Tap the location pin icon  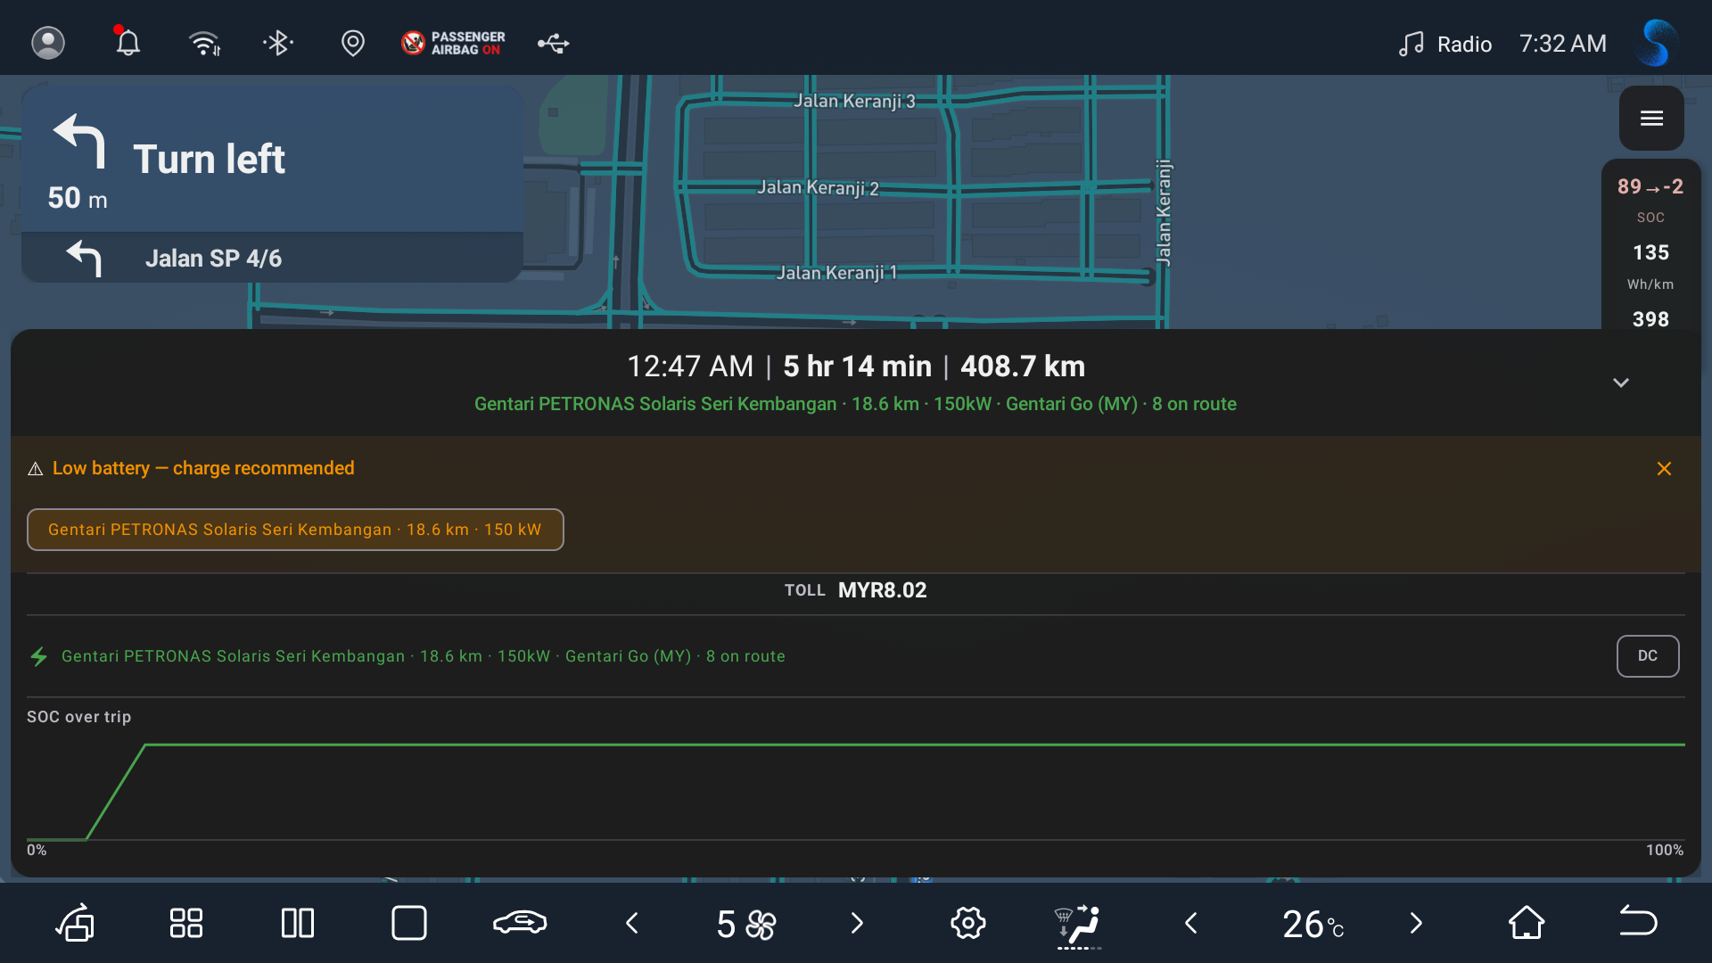coord(353,43)
